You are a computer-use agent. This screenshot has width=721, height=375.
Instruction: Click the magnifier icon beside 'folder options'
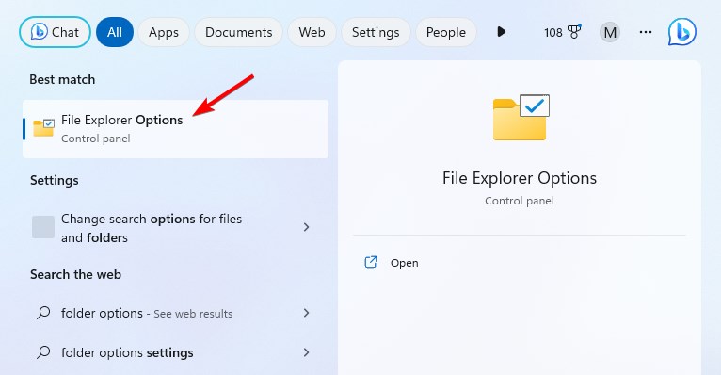(x=43, y=313)
